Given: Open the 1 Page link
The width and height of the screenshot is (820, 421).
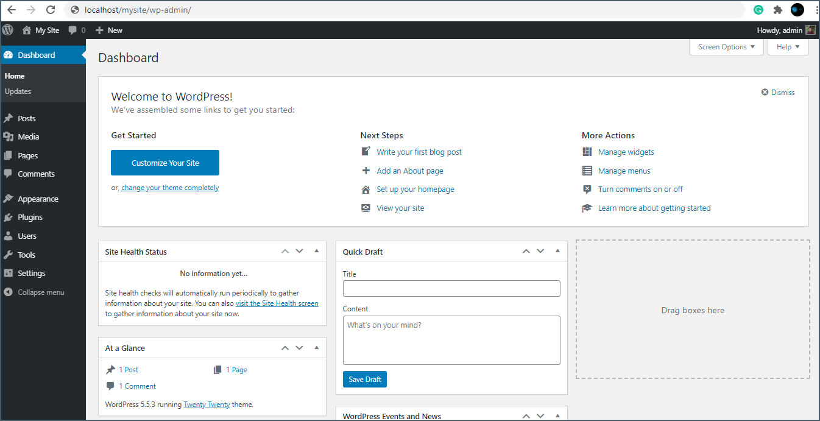Looking at the screenshot, I should (x=236, y=370).
